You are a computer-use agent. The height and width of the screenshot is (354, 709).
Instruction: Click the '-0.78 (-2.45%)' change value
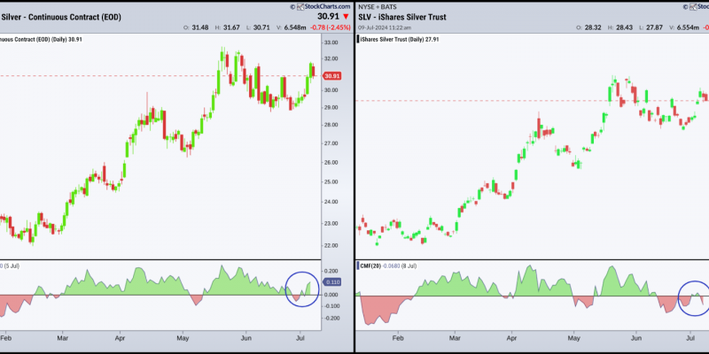point(332,27)
